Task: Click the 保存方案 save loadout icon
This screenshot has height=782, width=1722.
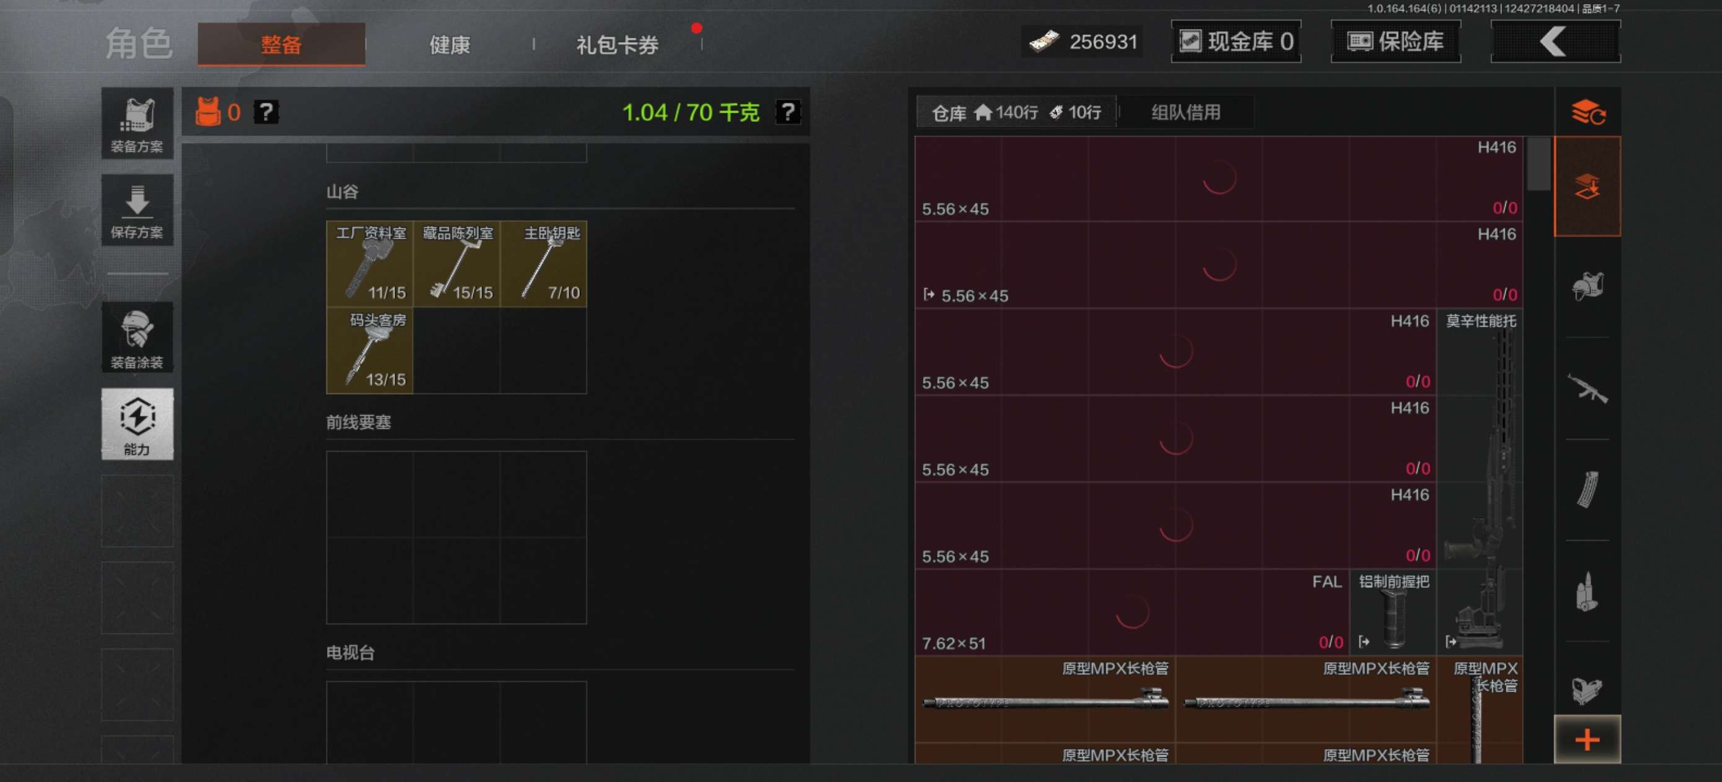Action: tap(136, 210)
